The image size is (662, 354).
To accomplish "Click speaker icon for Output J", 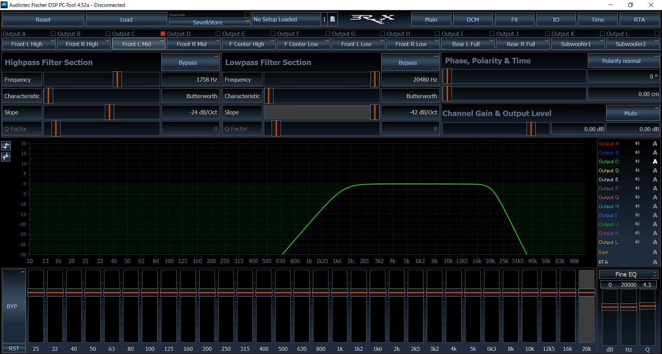I will pyautogui.click(x=638, y=224).
